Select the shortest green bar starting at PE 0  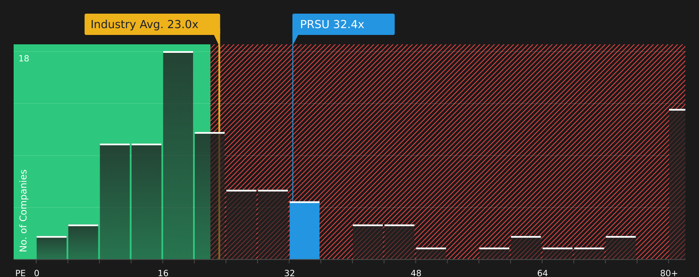click(x=52, y=248)
